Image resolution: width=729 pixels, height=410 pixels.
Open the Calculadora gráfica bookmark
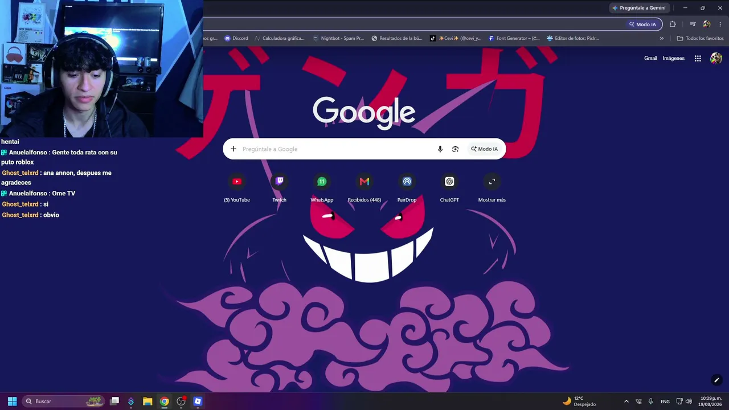pos(280,38)
